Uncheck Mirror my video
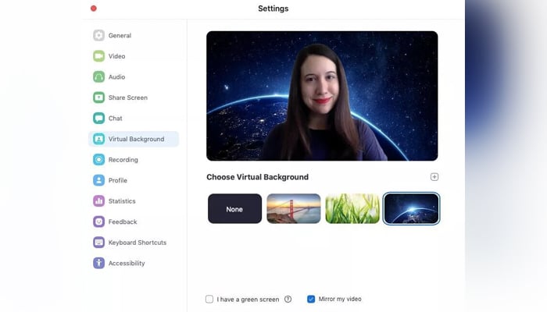Viewport: 547px width, 312px height. (x=311, y=299)
